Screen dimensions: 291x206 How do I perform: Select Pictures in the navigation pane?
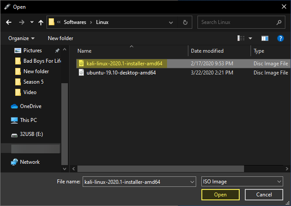pos(33,51)
